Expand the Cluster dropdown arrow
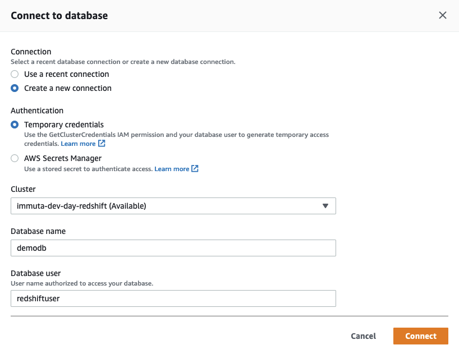 [x=325, y=206]
